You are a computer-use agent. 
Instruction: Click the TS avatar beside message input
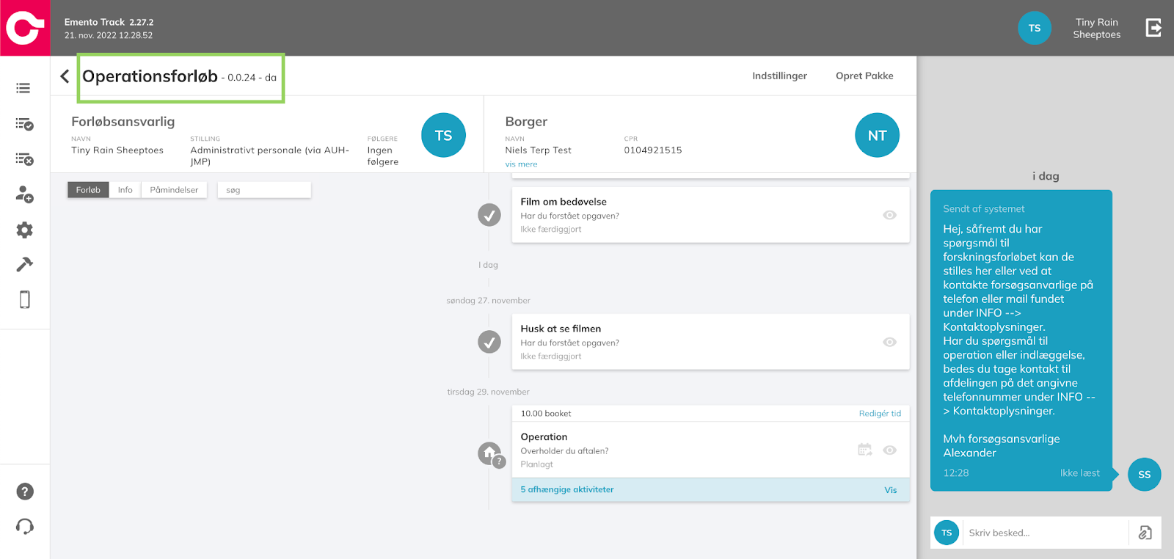pos(947,533)
